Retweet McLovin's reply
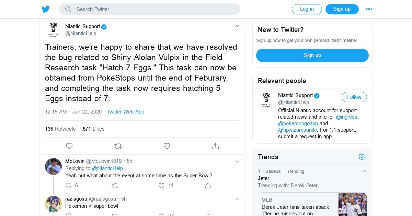Screen dimensions: 412x216 115,185
